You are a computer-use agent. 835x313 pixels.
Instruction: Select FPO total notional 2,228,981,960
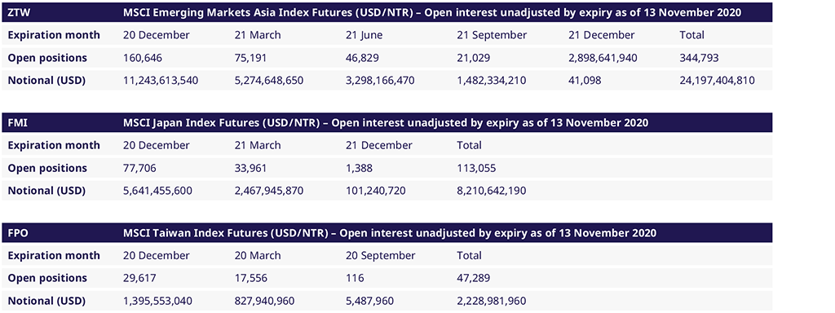coord(492,301)
